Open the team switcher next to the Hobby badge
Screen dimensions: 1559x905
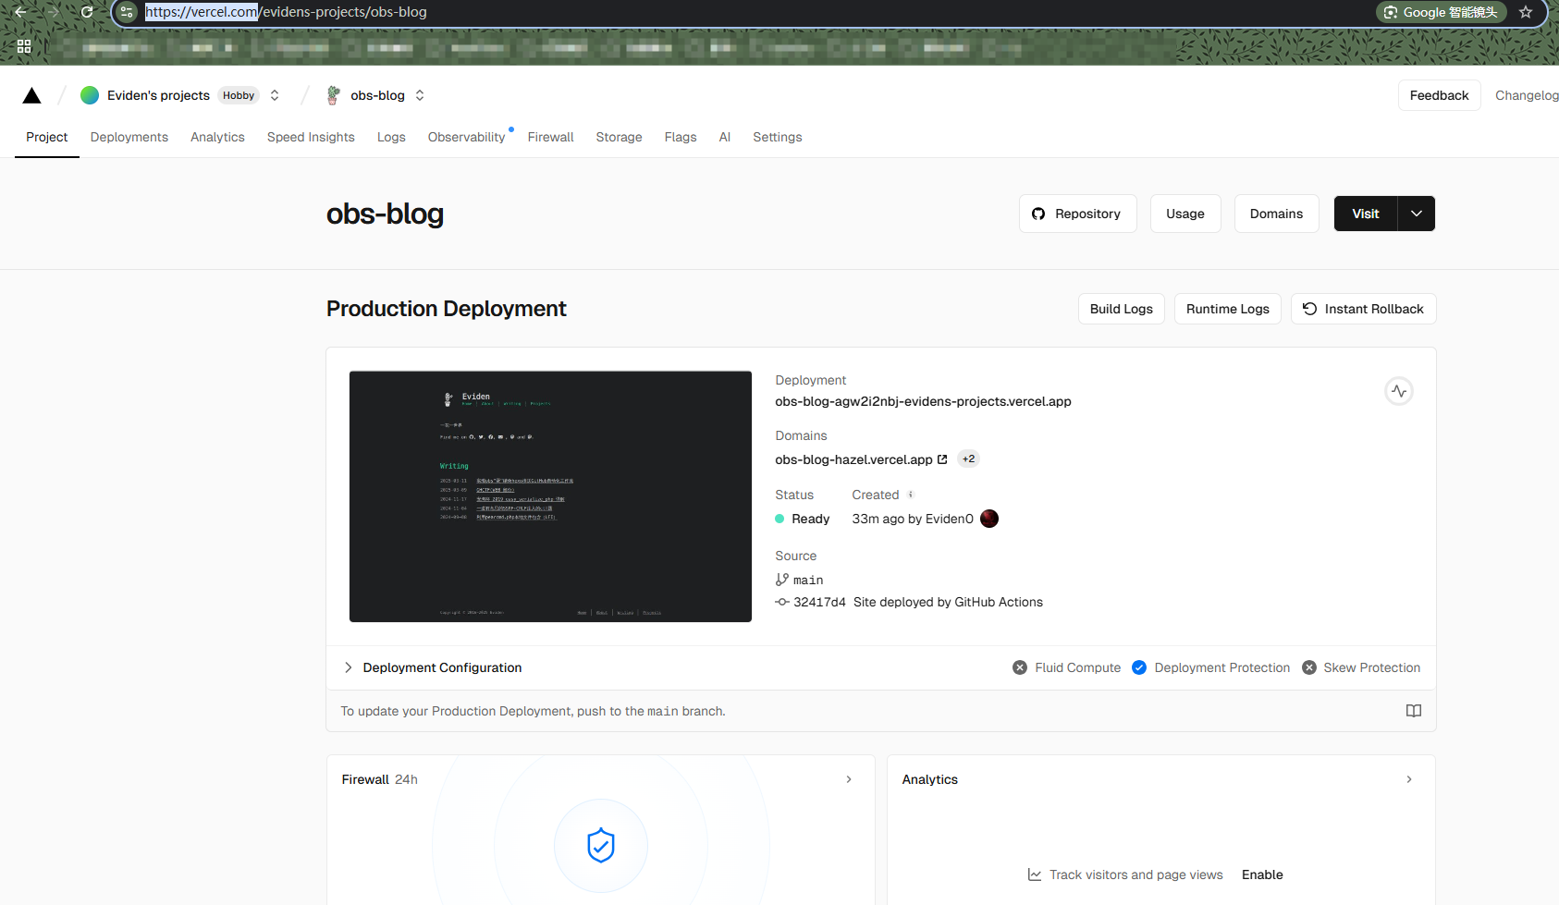pos(275,95)
